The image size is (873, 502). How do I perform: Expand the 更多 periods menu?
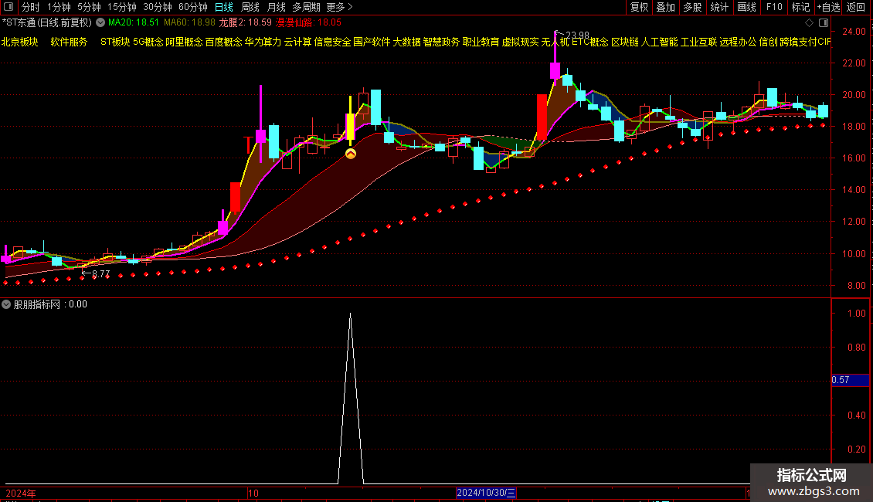coord(339,7)
